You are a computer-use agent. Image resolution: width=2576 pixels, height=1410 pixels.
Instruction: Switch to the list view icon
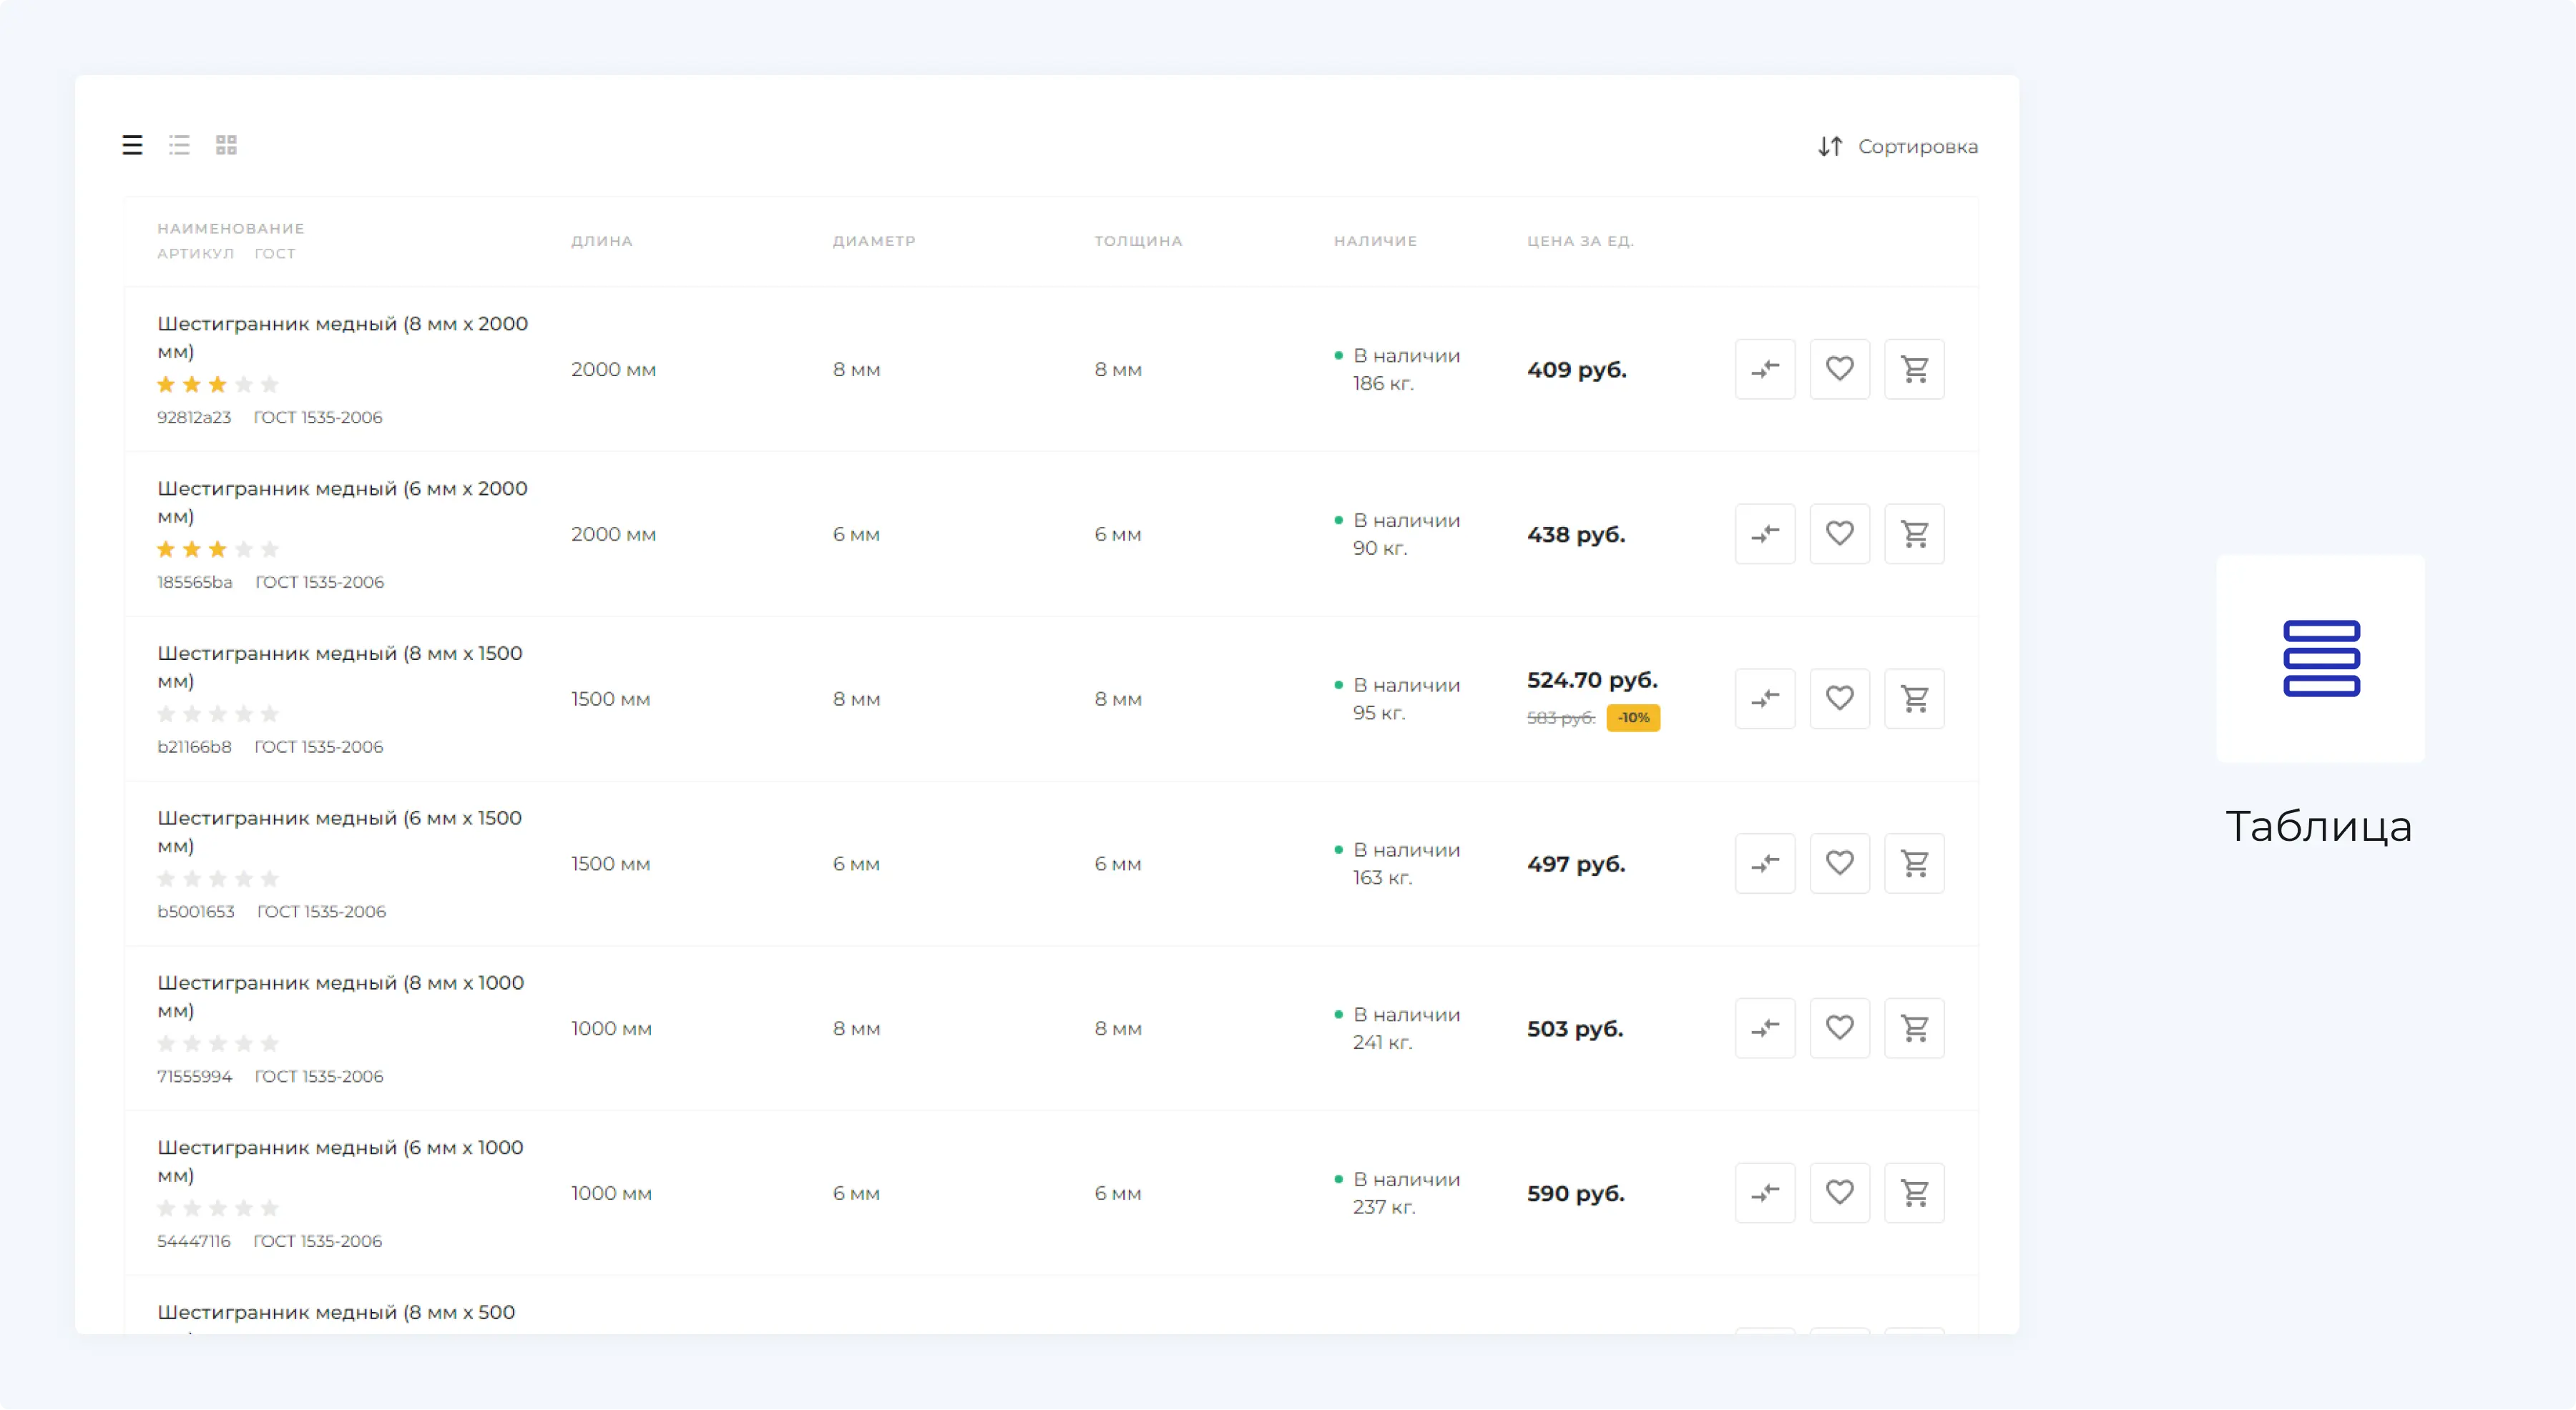click(x=179, y=145)
